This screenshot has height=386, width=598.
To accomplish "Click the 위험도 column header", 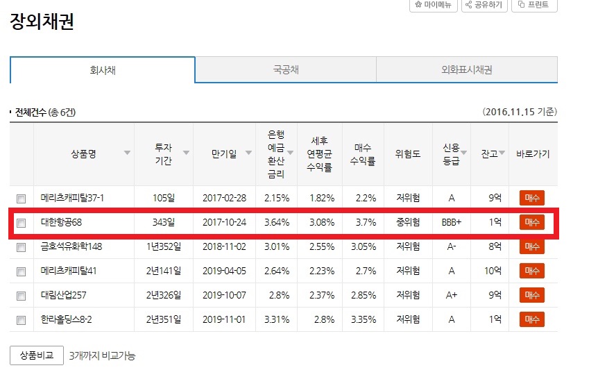I will 408,154.
